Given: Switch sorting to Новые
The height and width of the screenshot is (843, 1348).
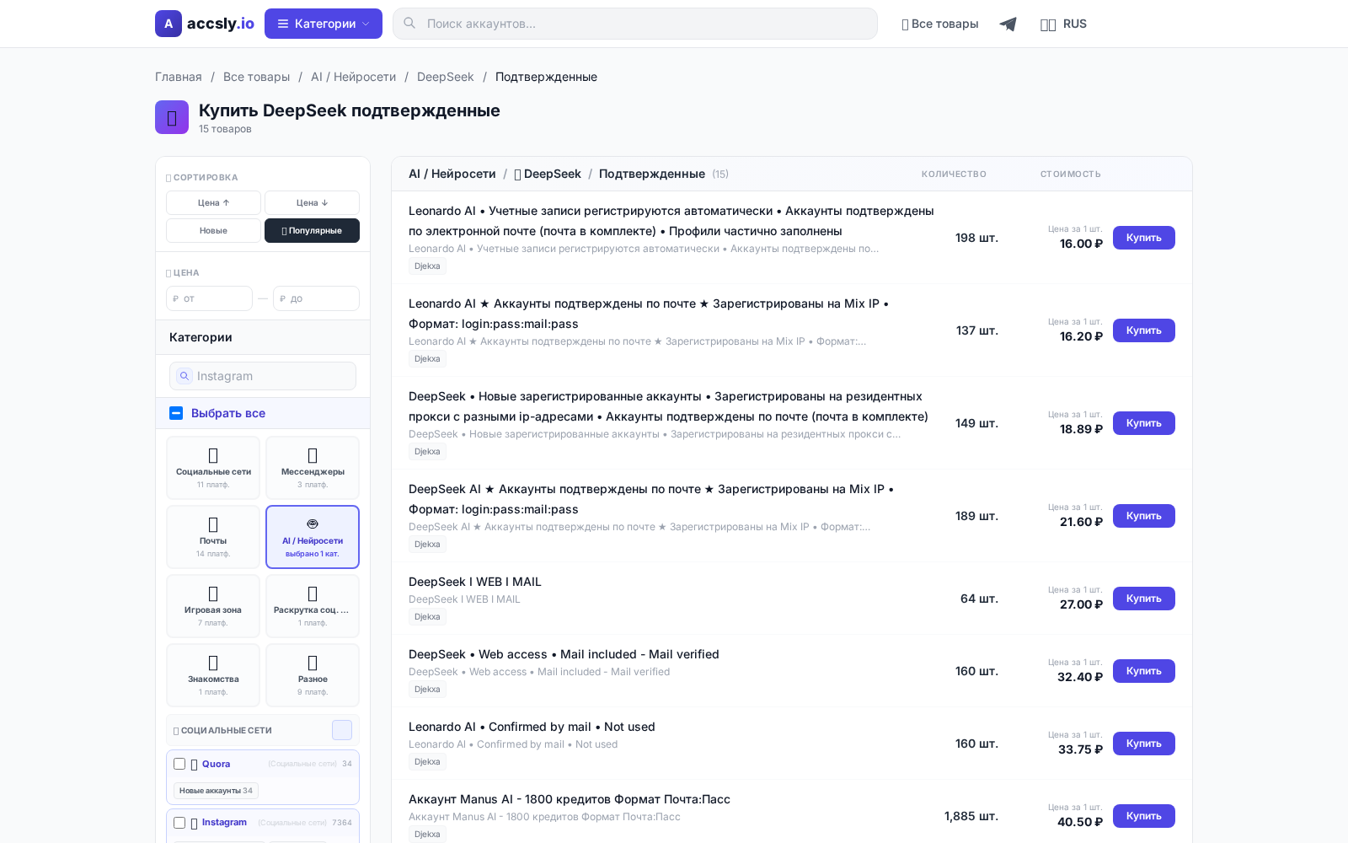Looking at the screenshot, I should (x=212, y=229).
